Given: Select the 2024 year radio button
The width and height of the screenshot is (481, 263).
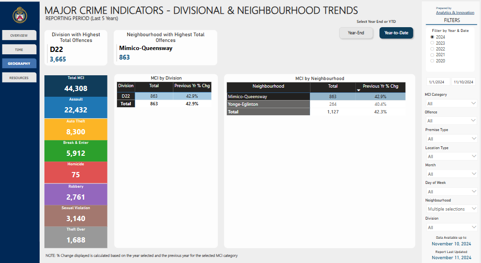Looking at the screenshot, I should point(432,37).
